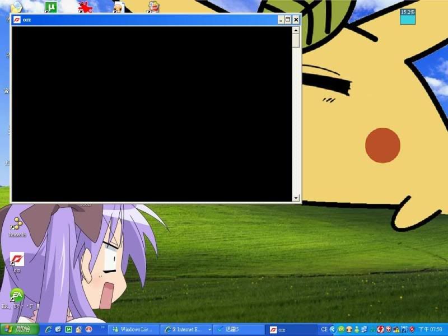Maximize the orz window
This screenshot has width=448, height=336.
point(288,20)
